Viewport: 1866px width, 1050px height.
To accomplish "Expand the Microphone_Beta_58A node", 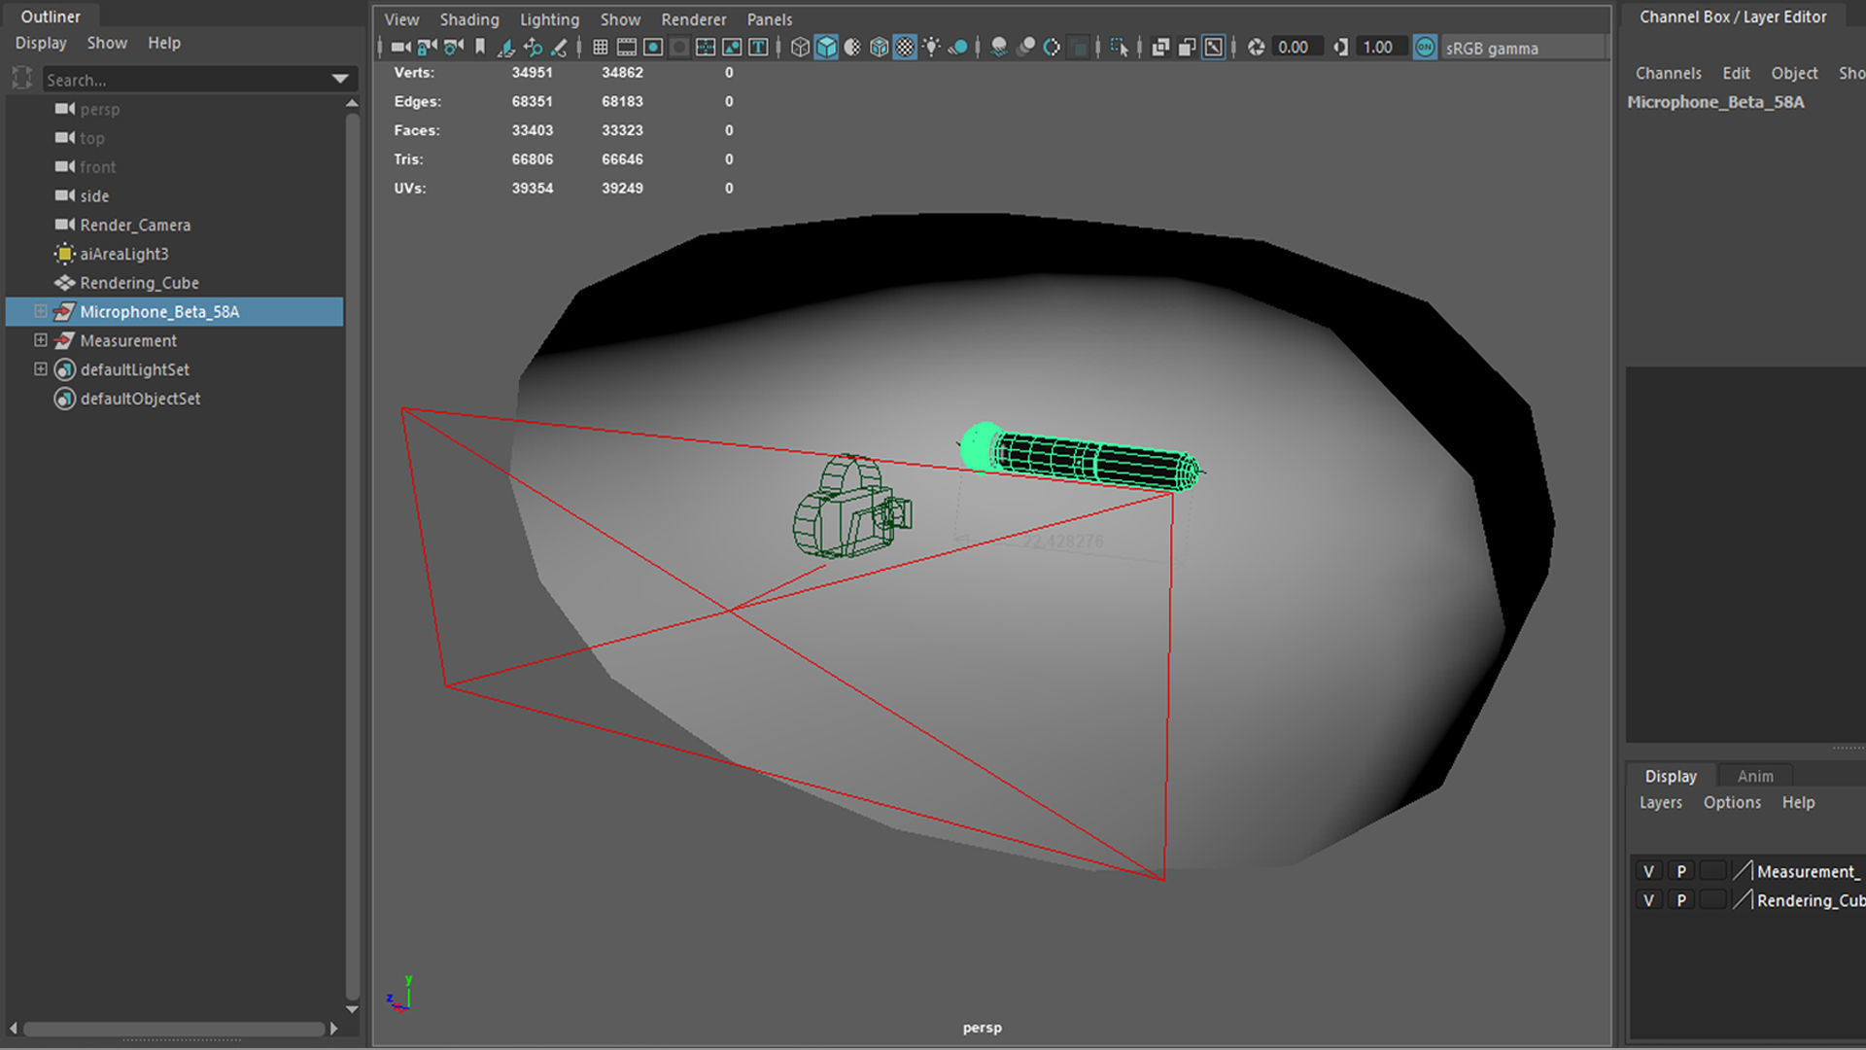I will pos(40,311).
